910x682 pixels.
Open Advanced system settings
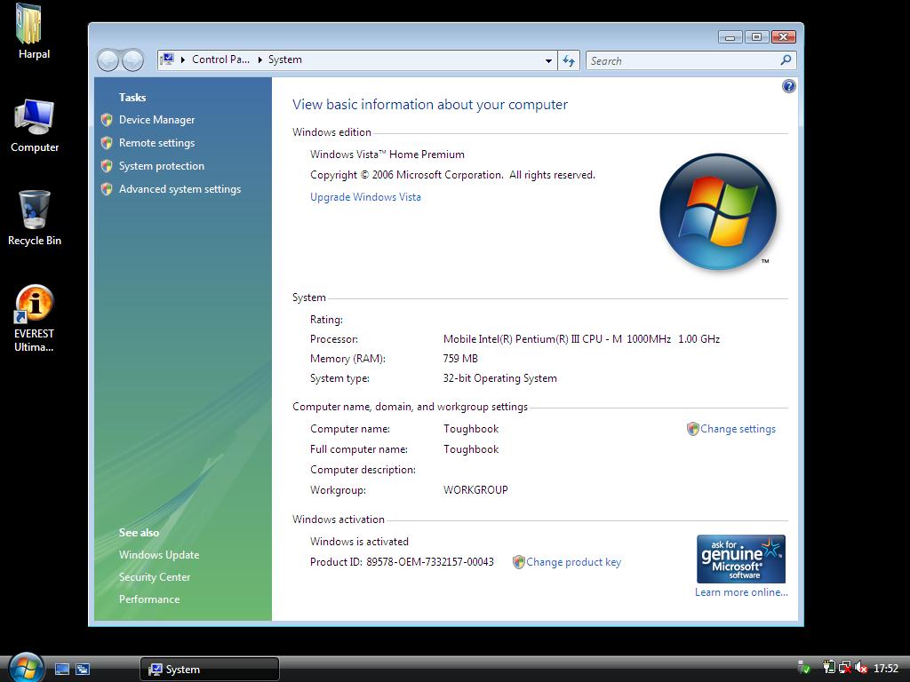pyautogui.click(x=180, y=189)
